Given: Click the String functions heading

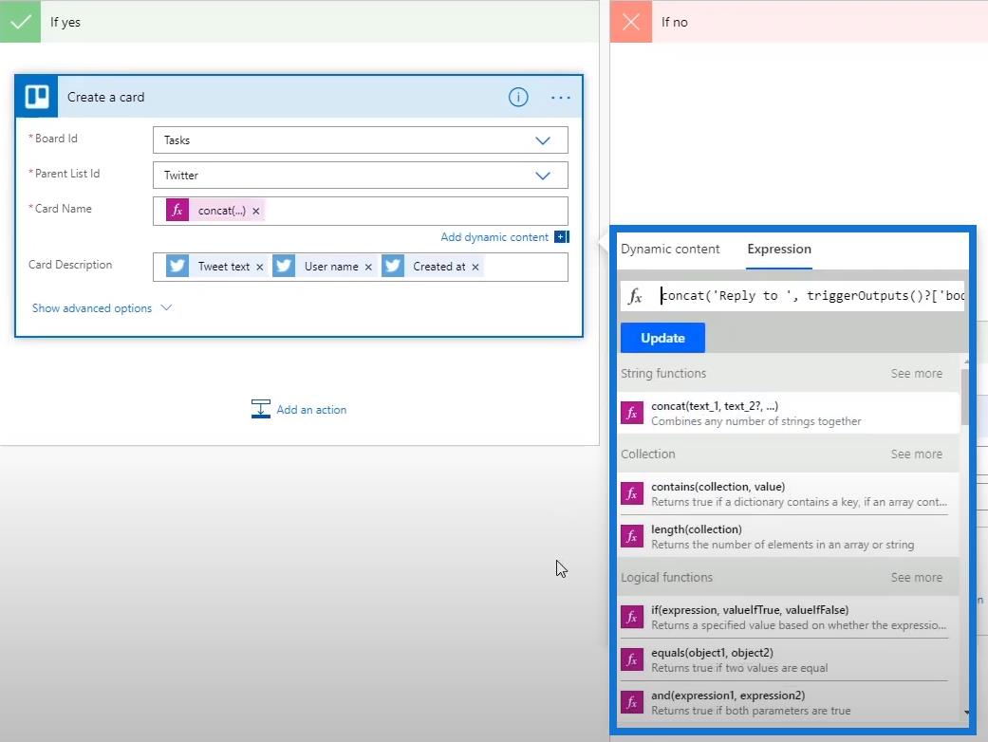Looking at the screenshot, I should tap(662, 374).
